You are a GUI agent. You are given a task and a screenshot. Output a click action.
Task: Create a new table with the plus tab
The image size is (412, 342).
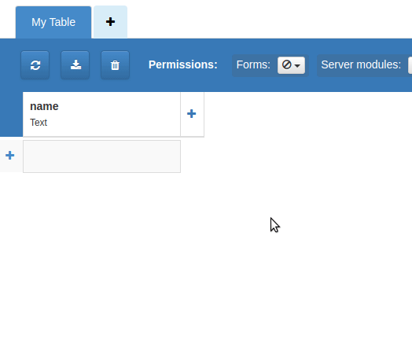point(110,22)
